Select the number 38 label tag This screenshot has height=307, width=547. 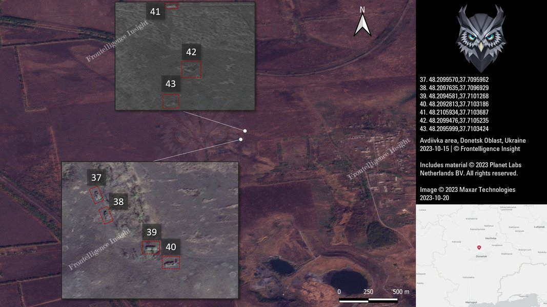click(118, 202)
